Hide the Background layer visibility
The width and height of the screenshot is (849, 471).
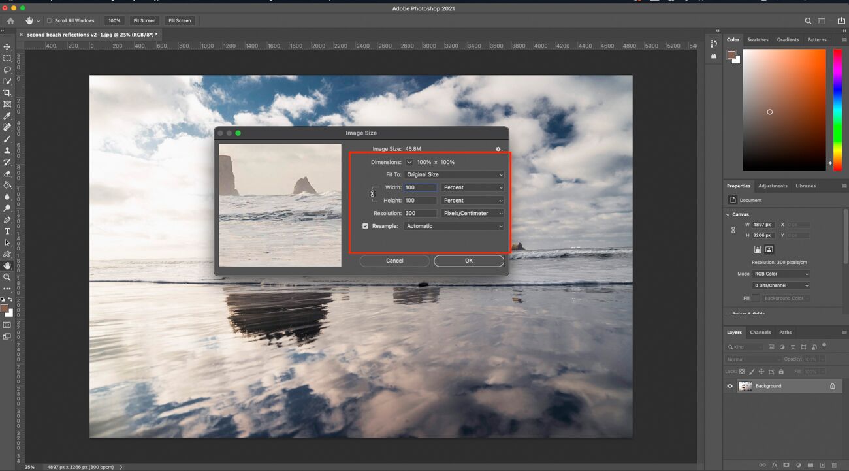point(729,385)
